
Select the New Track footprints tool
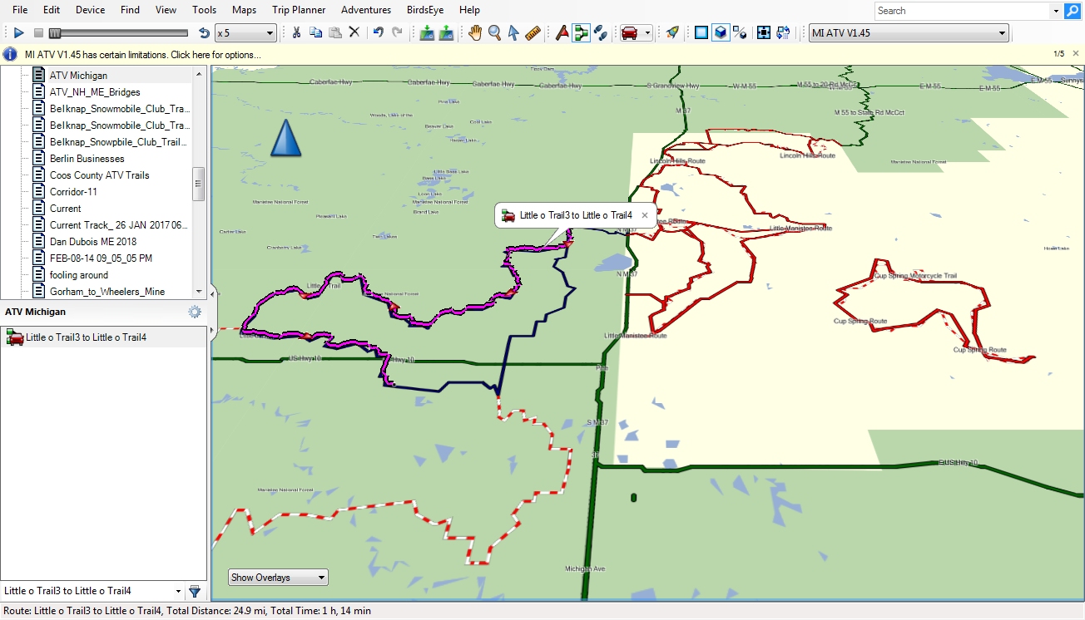(602, 32)
